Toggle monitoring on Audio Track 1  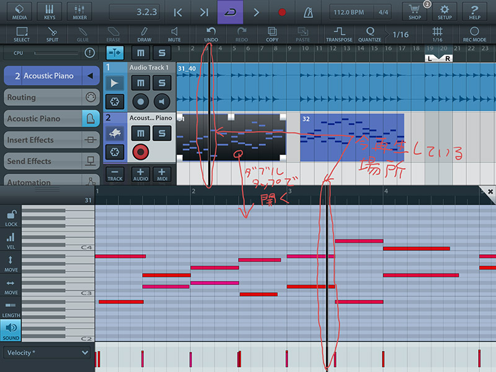pos(162,102)
